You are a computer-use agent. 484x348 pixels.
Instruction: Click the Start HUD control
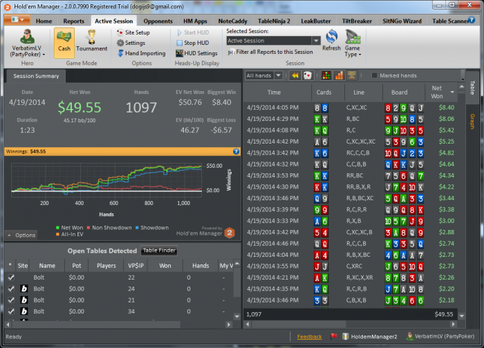pos(193,32)
